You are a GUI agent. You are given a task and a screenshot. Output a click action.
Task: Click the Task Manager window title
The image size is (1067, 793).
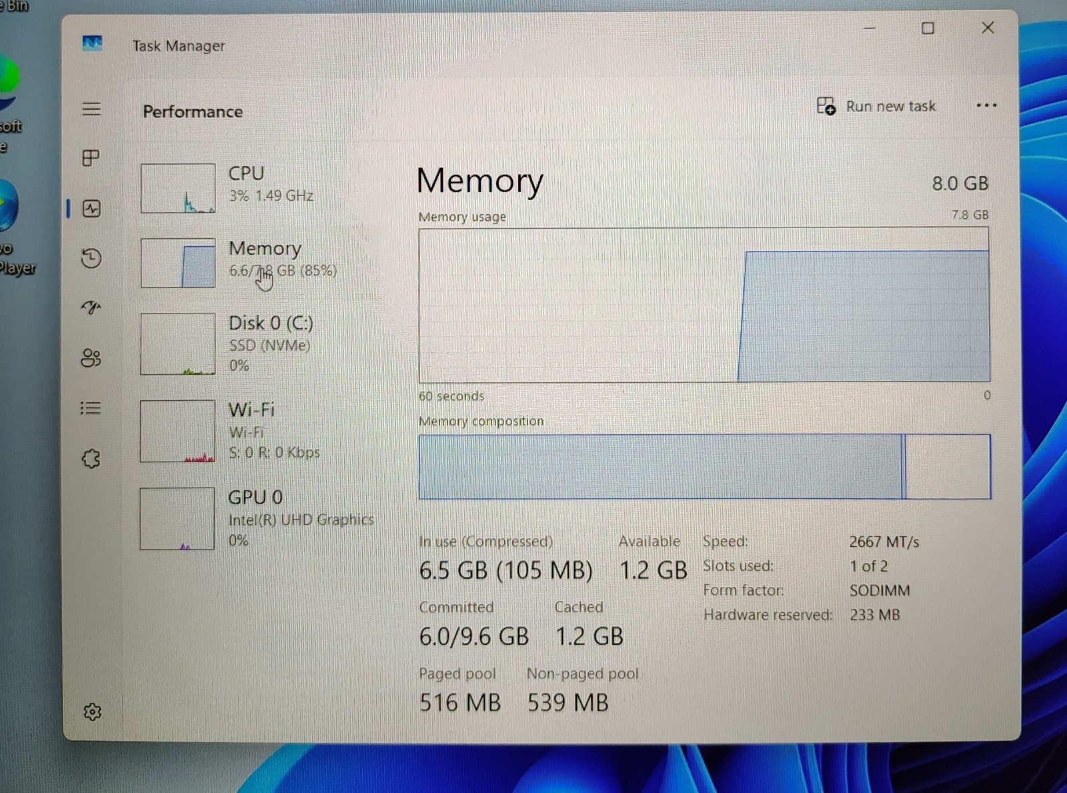[x=179, y=46]
